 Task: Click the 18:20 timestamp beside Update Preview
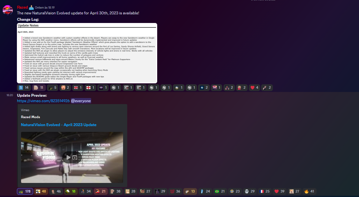[10, 95]
